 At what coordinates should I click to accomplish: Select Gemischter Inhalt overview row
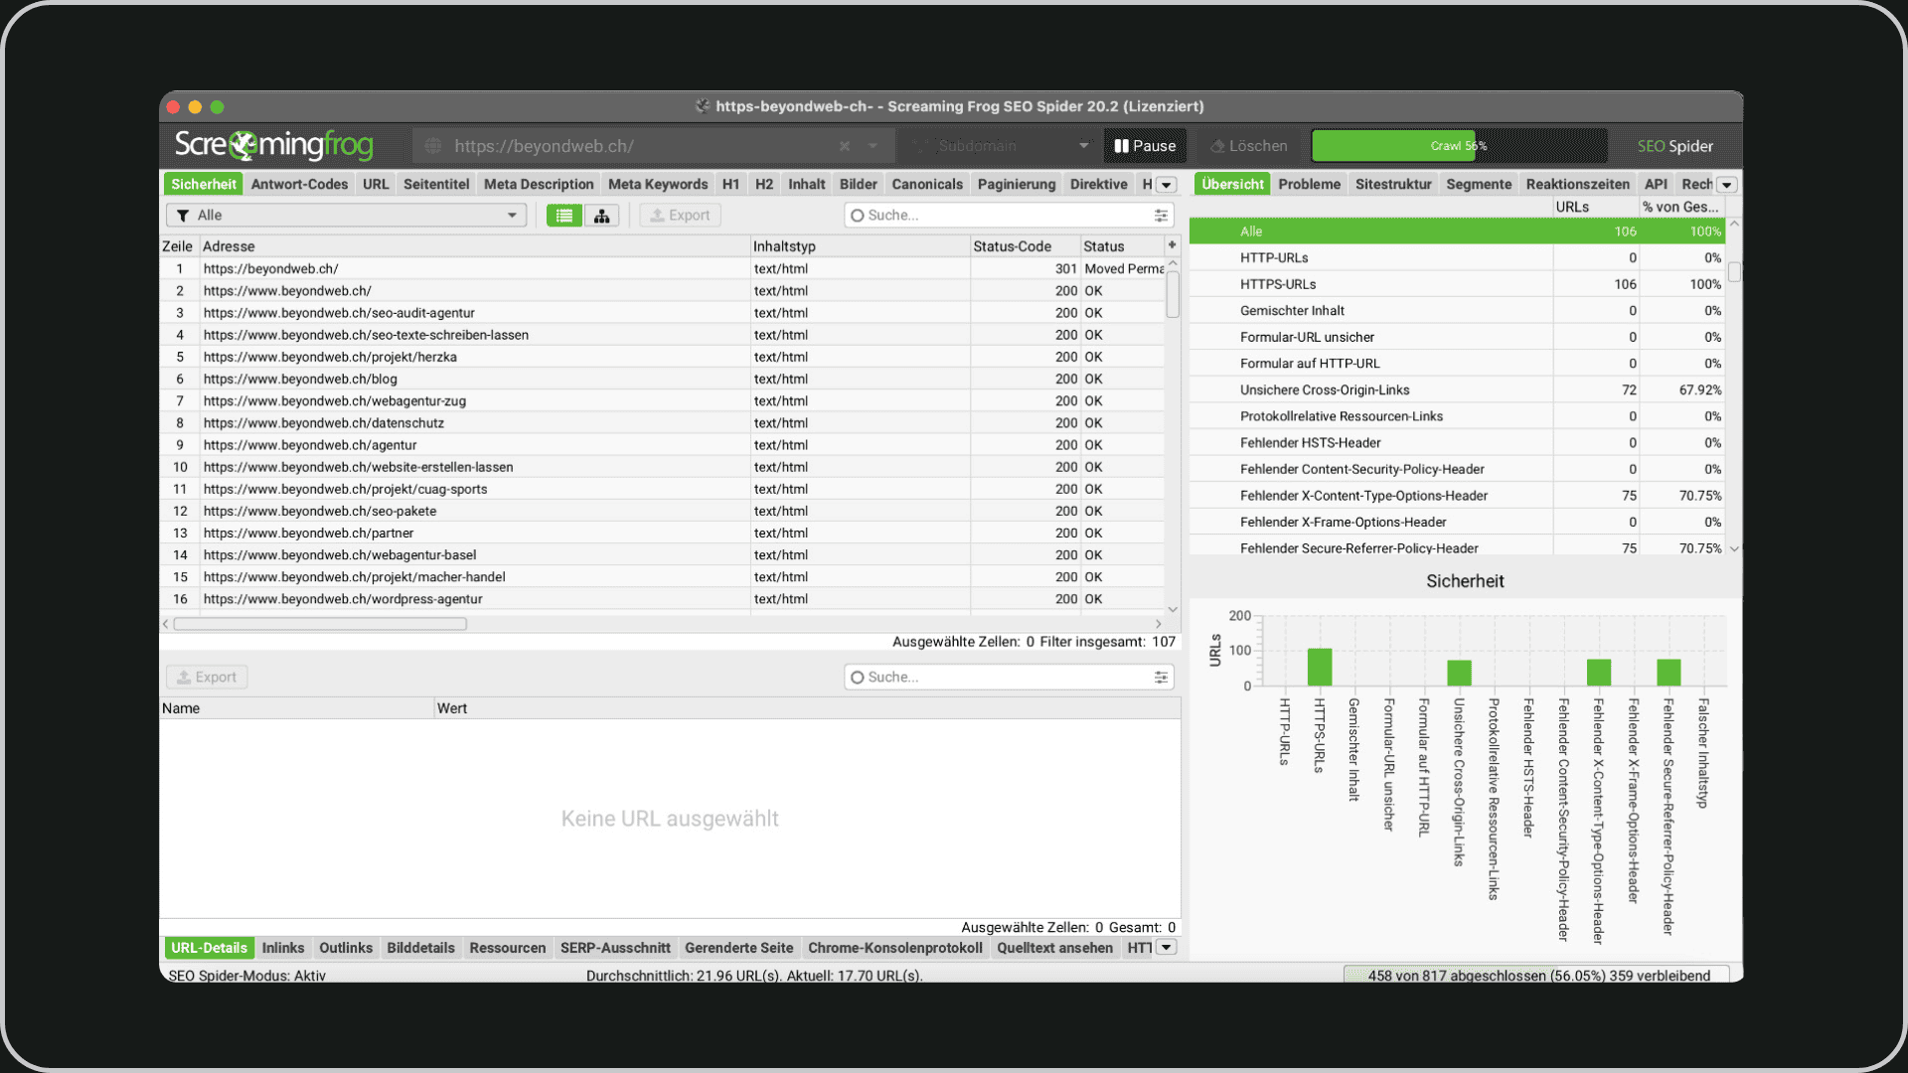tap(1457, 311)
